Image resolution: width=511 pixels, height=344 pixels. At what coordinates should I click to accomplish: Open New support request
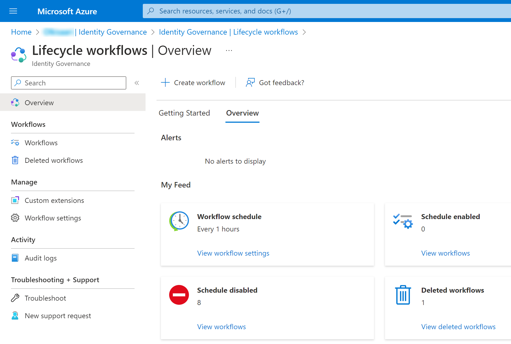(58, 316)
